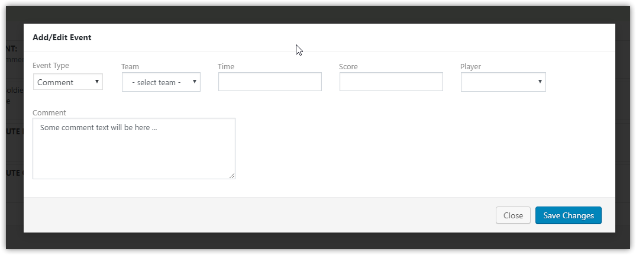Open the empty Player dropdown
The height and width of the screenshot is (255, 636).
coord(503,82)
